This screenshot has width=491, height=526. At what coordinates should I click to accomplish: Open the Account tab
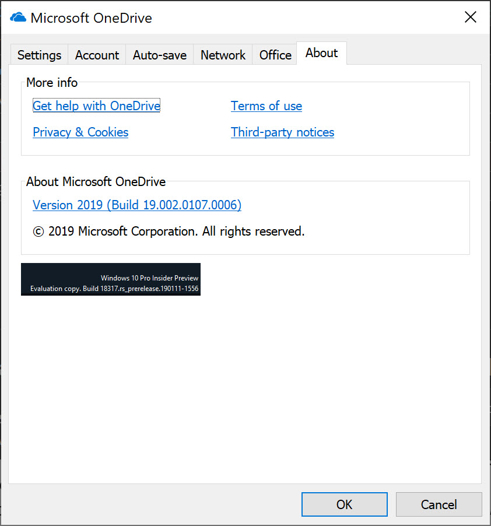97,55
